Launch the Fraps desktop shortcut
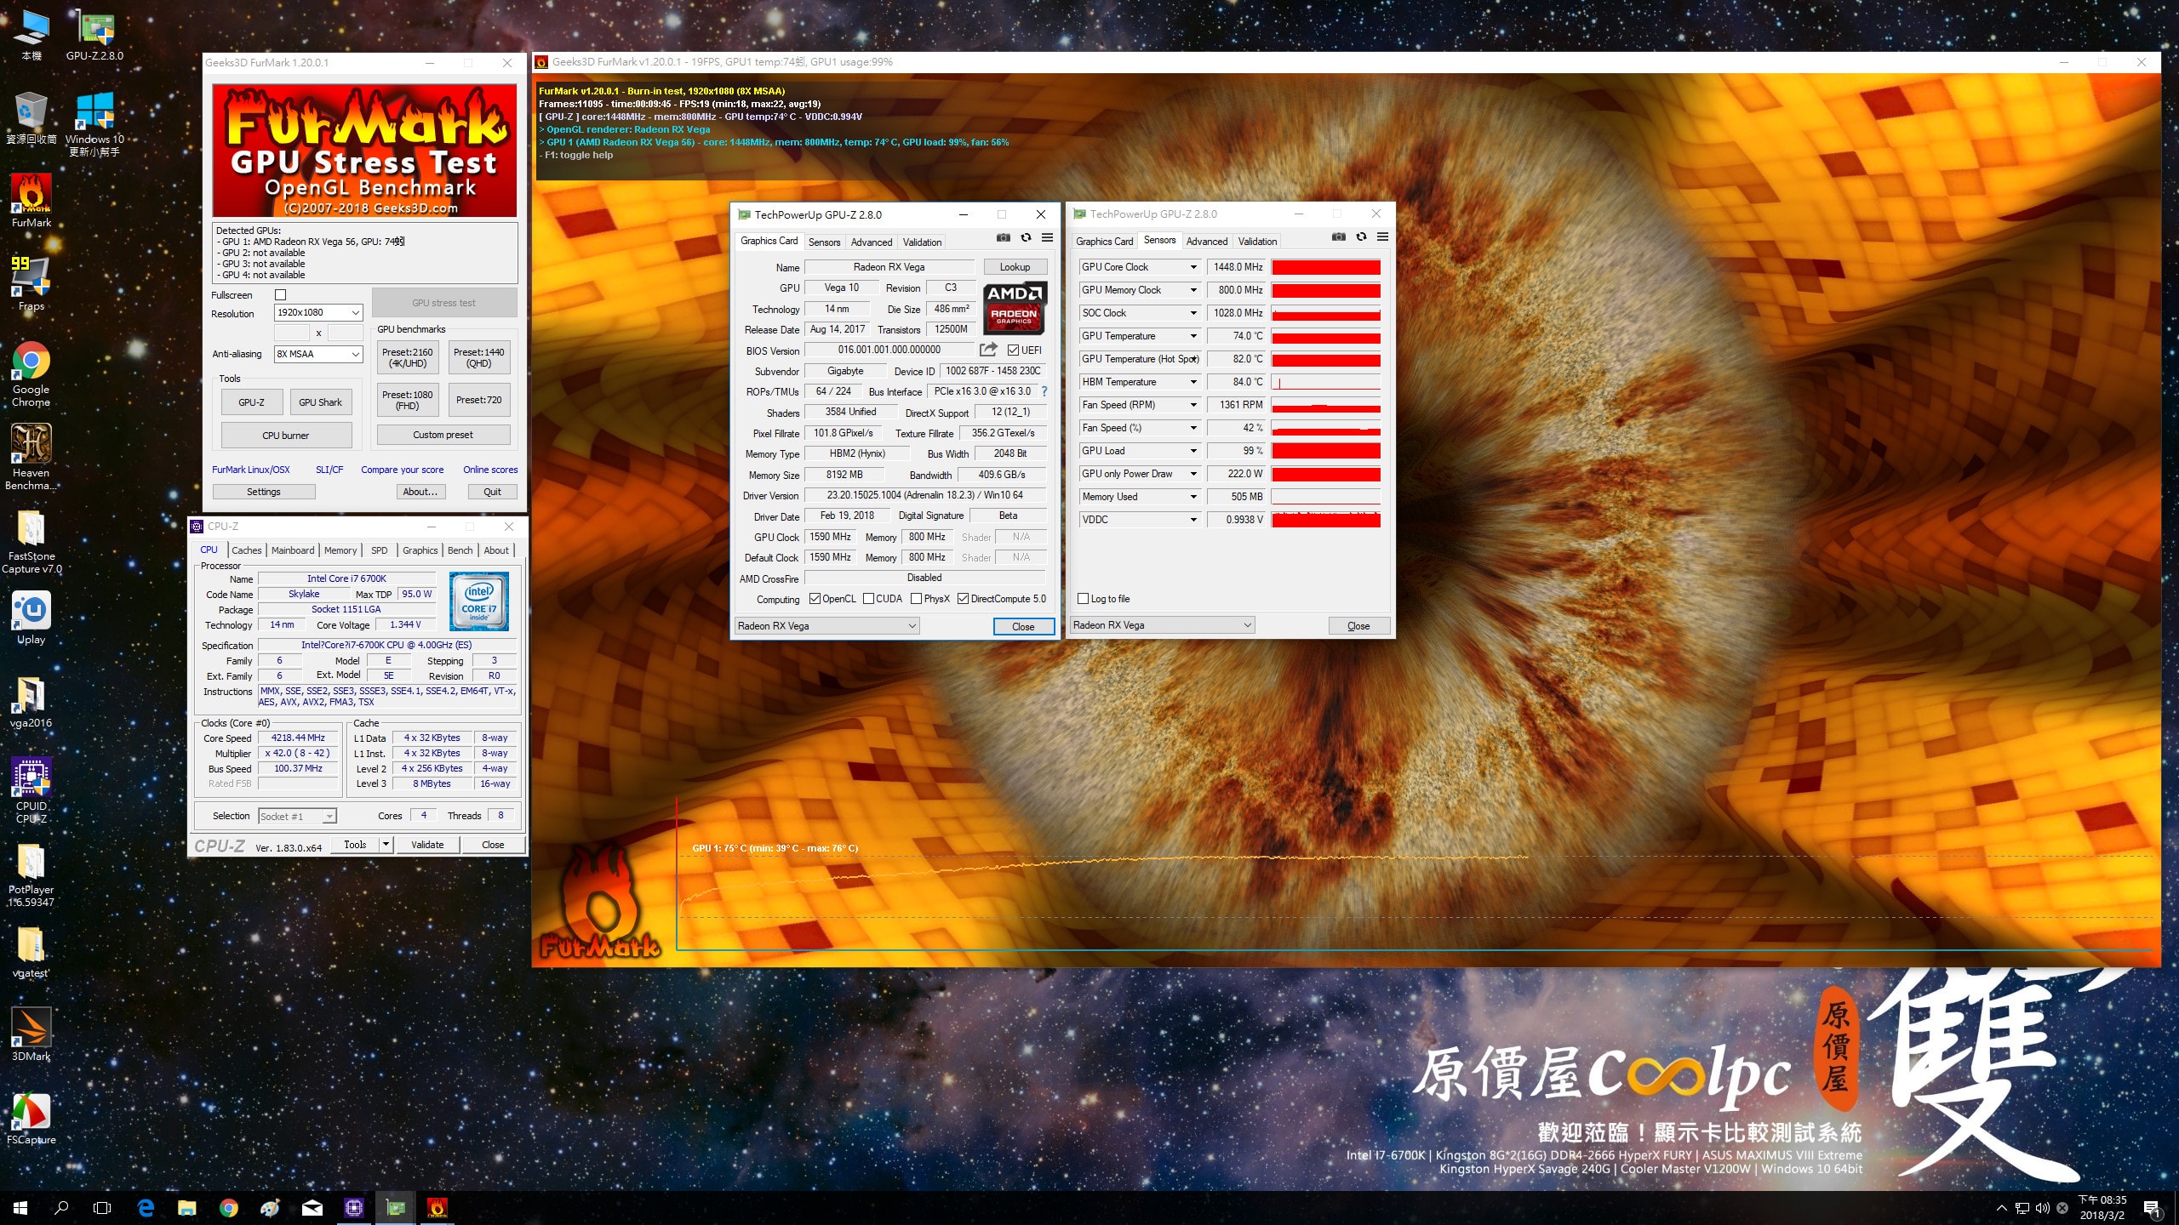 pos(31,284)
